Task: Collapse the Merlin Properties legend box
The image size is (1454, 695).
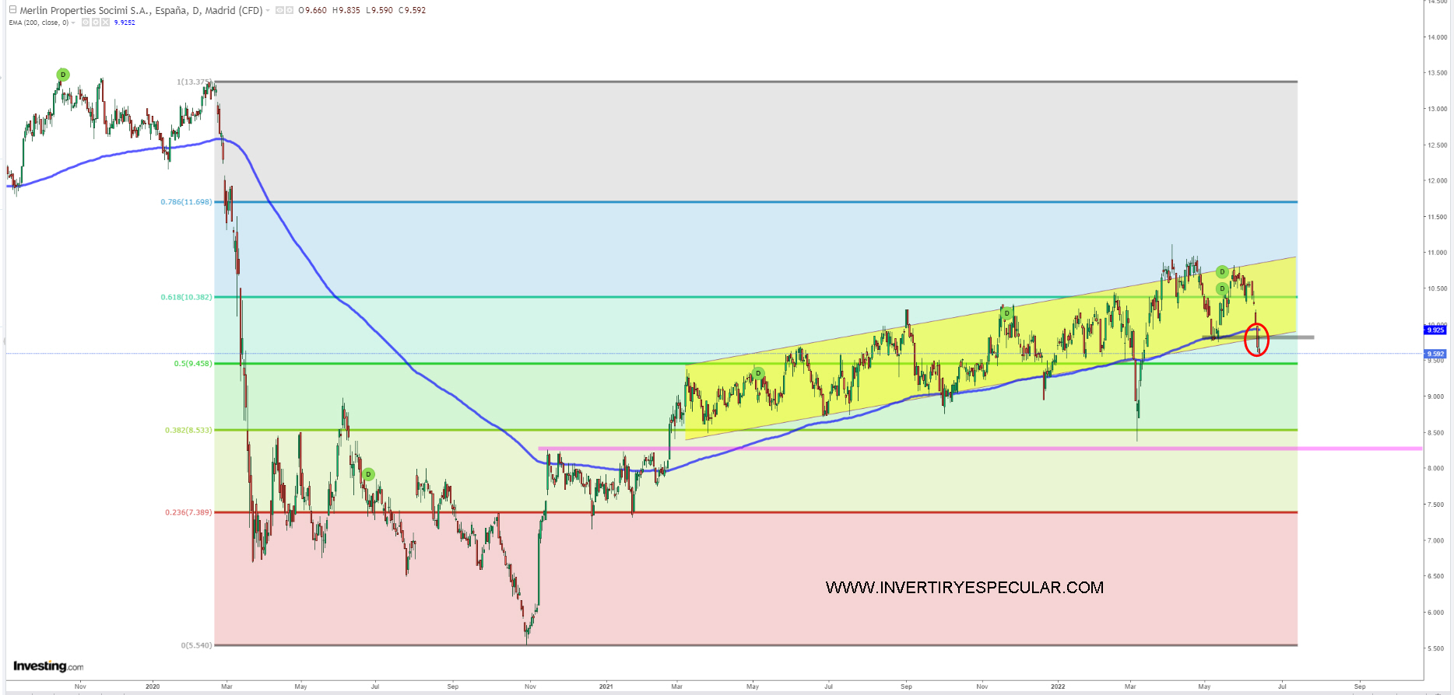Action: (x=12, y=10)
